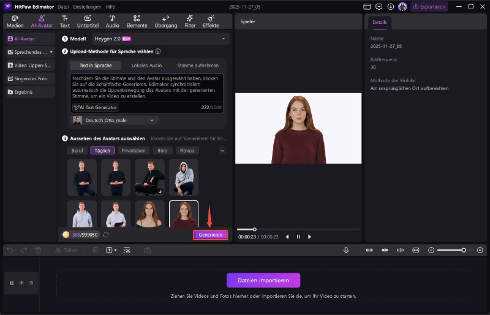This screenshot has width=490, height=315.
Task: Click the Exportieren button
Action: (429, 7)
